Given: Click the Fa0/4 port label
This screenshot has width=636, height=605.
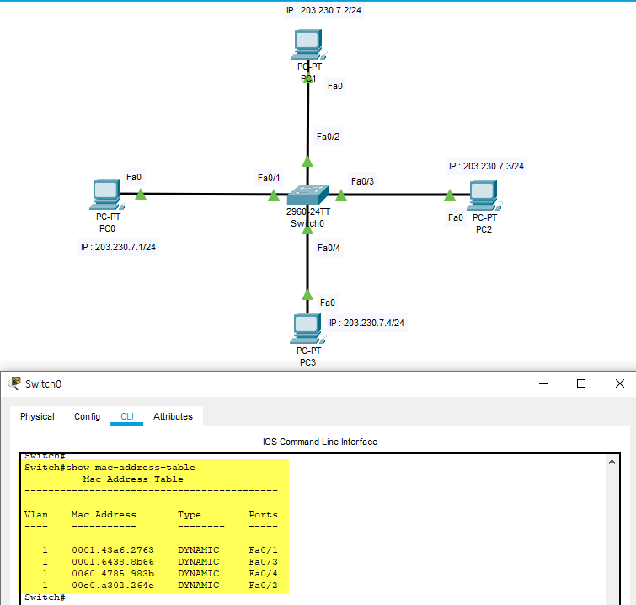Looking at the screenshot, I should tap(329, 248).
